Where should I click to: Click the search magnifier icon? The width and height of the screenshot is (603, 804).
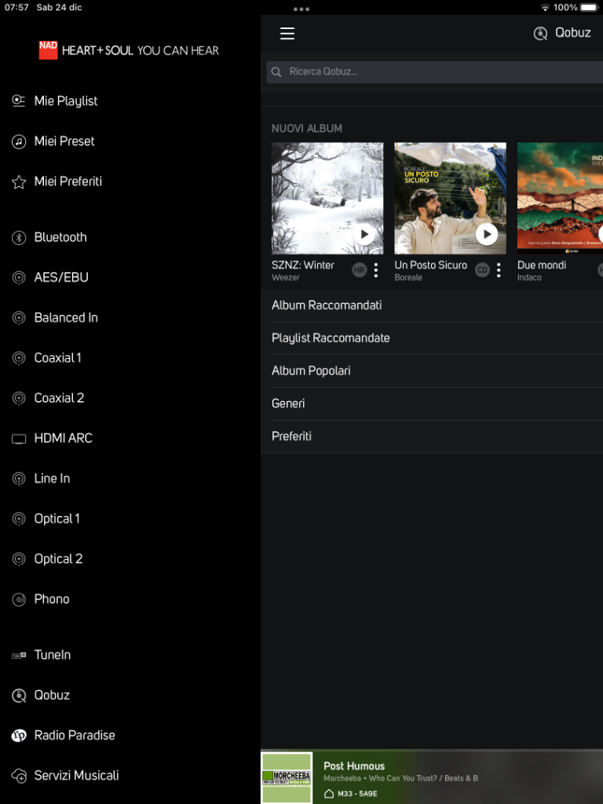point(276,71)
